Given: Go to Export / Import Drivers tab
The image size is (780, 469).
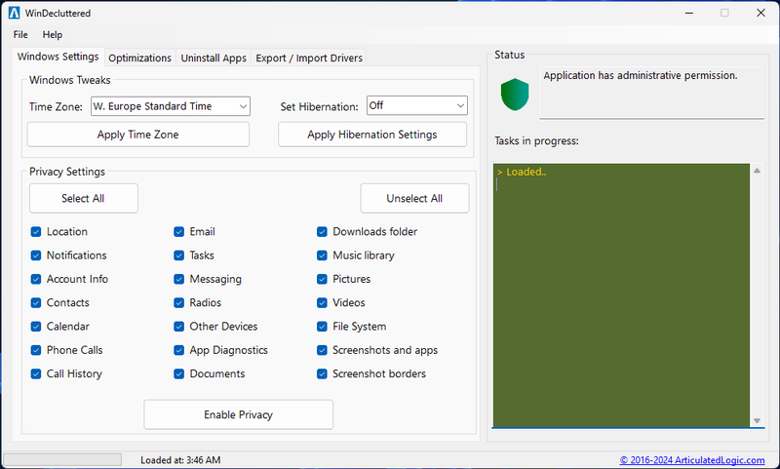Looking at the screenshot, I should point(309,59).
